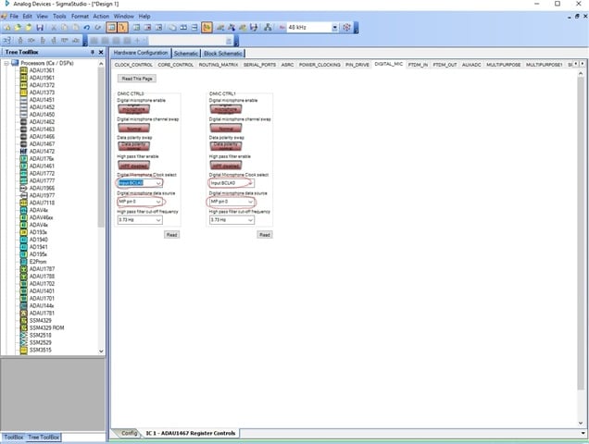Screen dimensions: 589x444
Task: Pin the Tree ToolBox panel
Action: 93,52
